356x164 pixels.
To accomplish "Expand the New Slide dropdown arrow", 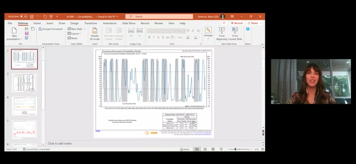I will (84, 29).
